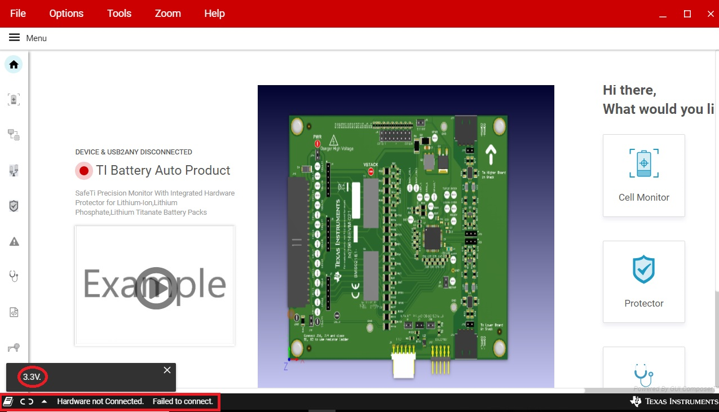Screen dimensions: 719x412
Task: Open the Protector card
Action: click(644, 282)
